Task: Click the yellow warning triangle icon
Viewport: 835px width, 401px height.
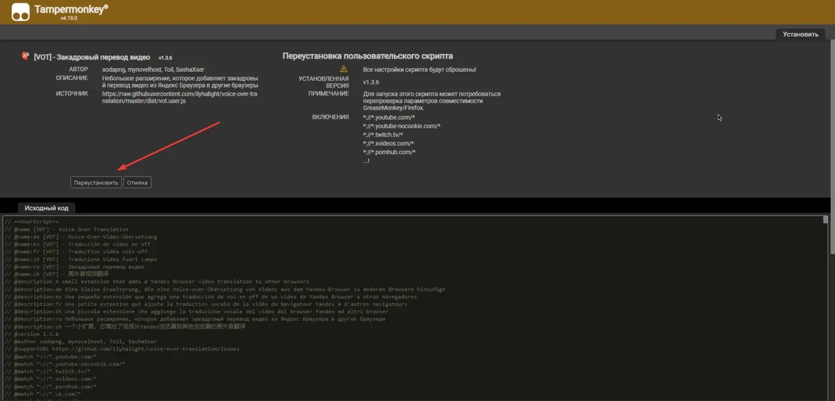Action: [x=343, y=69]
